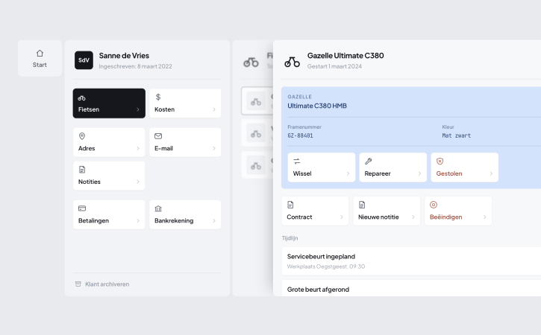The width and height of the screenshot is (541, 335).
Task: Click customer name Sanne de Vries
Action: [124, 55]
